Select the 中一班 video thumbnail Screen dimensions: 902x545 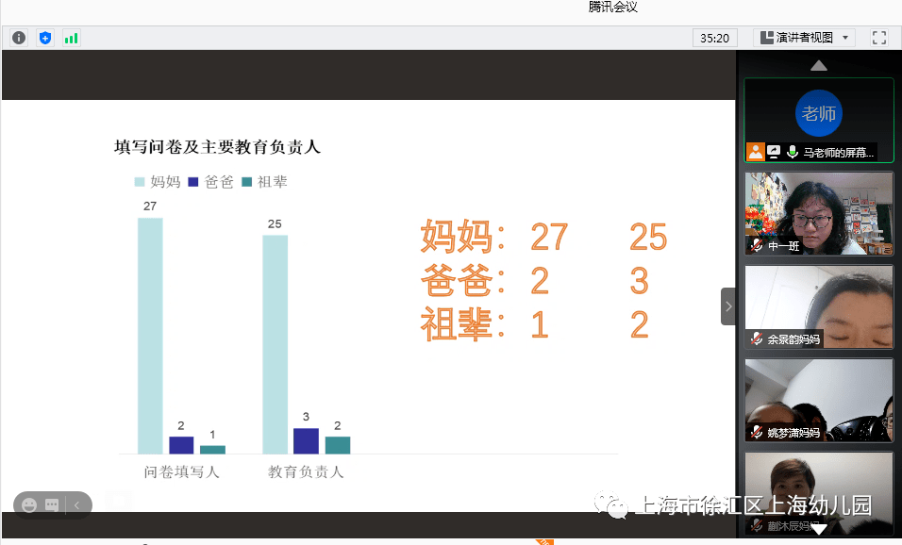click(818, 213)
